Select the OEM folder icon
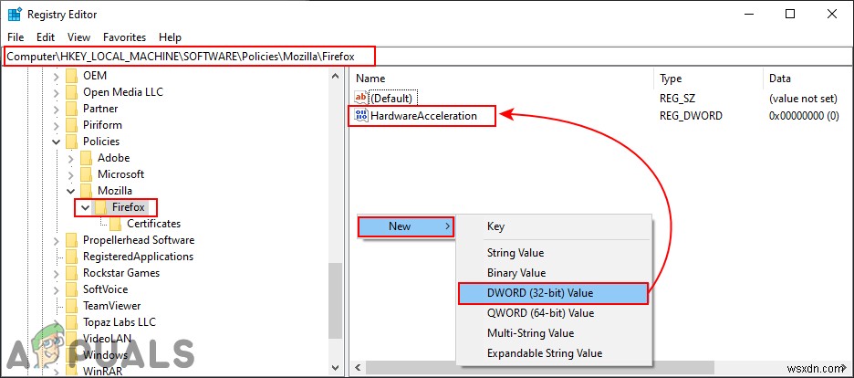This screenshot has width=854, height=378. click(71, 76)
